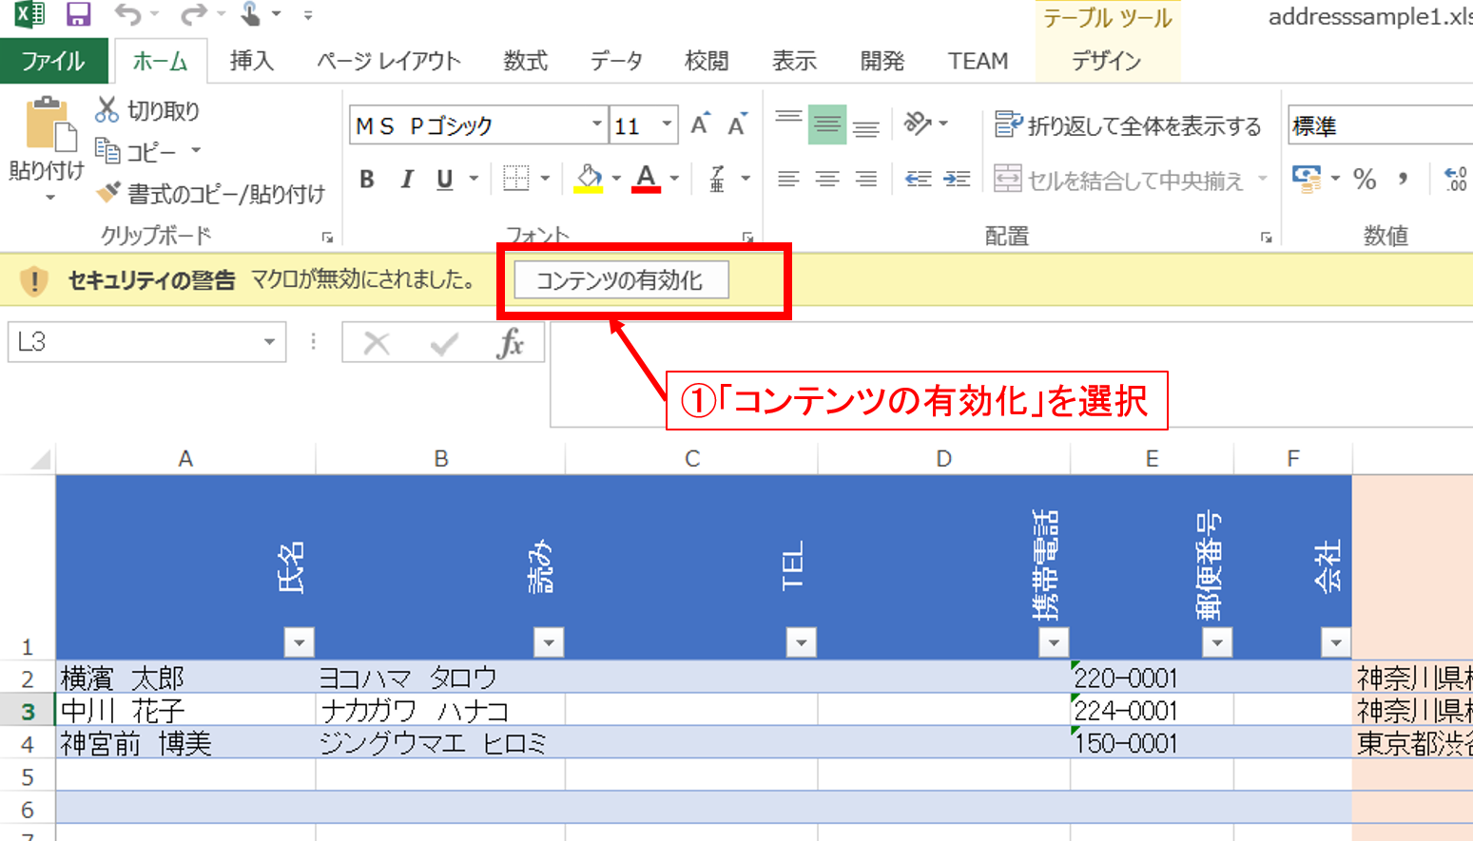Click the Redo arrow icon
1473x841 pixels.
tap(193, 14)
